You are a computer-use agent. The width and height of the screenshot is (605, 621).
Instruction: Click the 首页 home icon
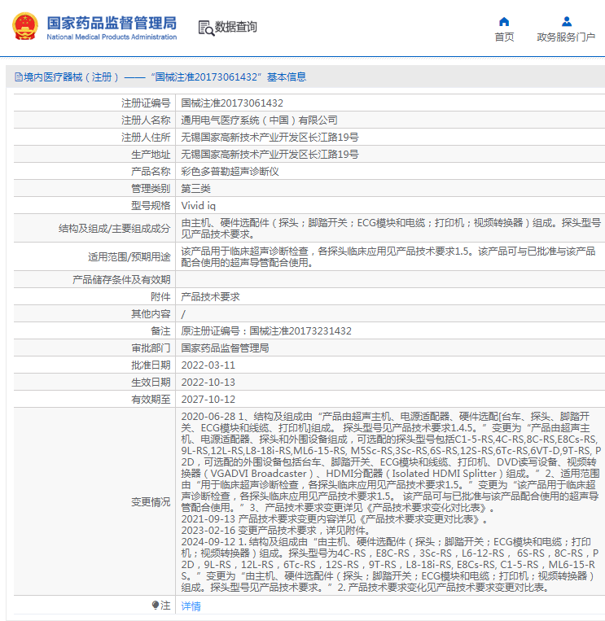(x=504, y=21)
